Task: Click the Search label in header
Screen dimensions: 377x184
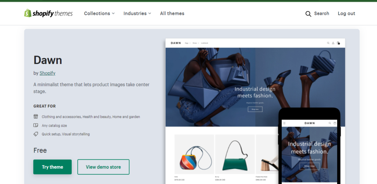Action: (x=321, y=14)
